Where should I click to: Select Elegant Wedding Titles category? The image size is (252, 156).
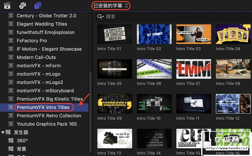coord(42,24)
